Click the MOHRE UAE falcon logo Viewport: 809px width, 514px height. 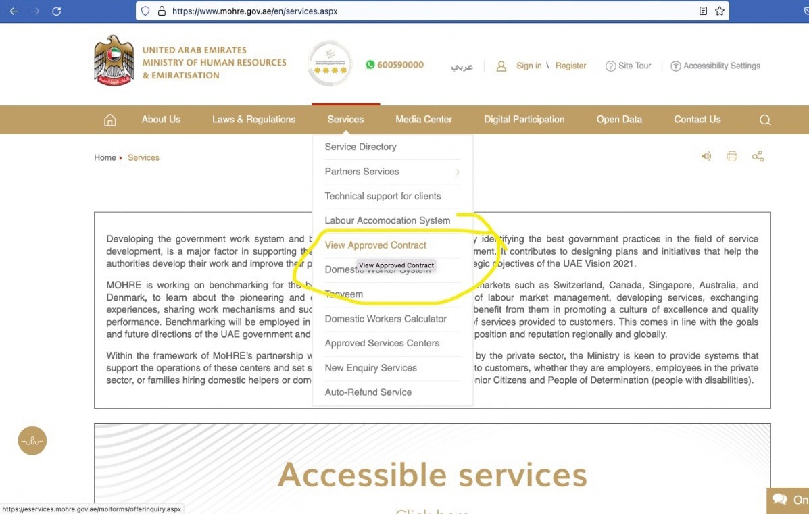click(114, 61)
